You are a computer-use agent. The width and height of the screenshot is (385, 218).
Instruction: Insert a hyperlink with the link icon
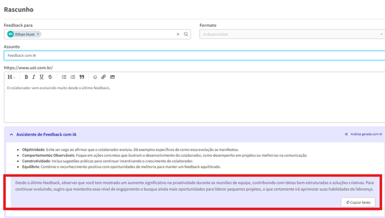click(x=104, y=77)
